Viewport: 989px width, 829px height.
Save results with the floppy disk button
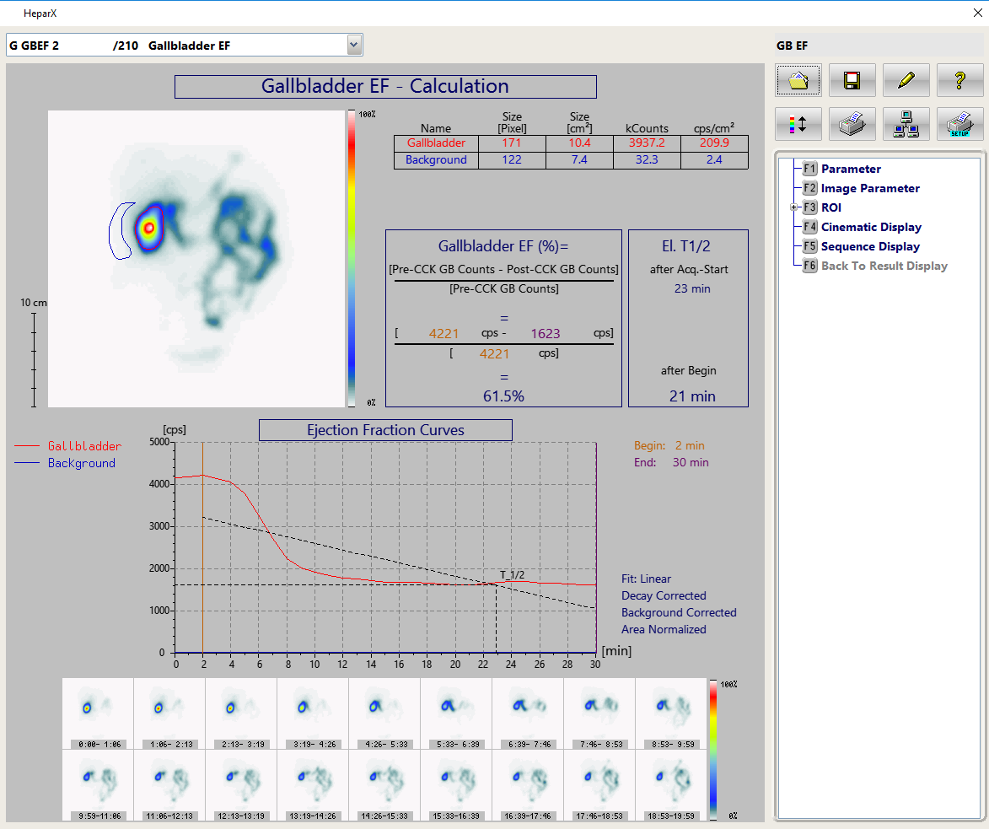click(852, 80)
